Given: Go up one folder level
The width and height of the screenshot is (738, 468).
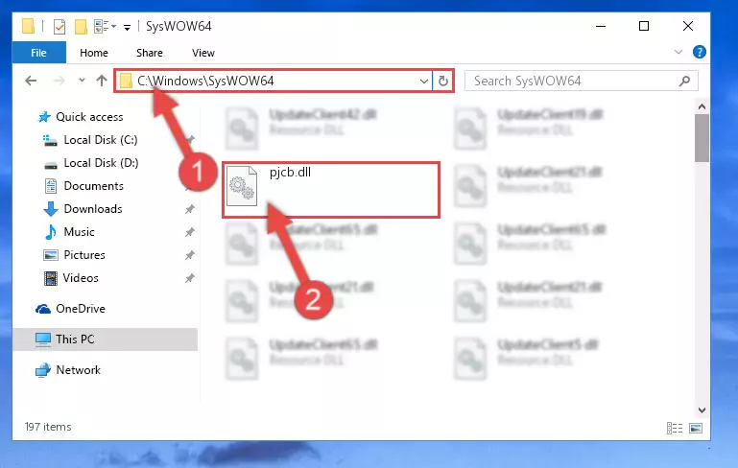Looking at the screenshot, I should click(x=102, y=81).
